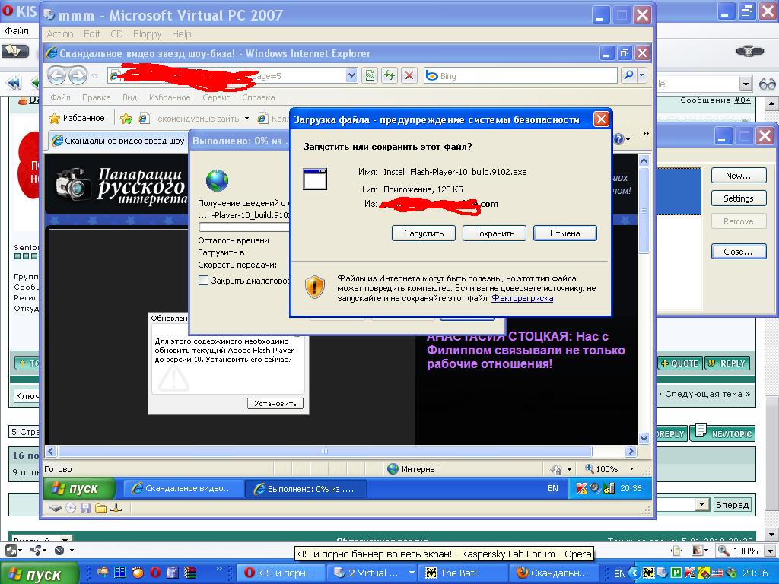Expand IE address bar dropdown
779x584 pixels.
coord(351,75)
